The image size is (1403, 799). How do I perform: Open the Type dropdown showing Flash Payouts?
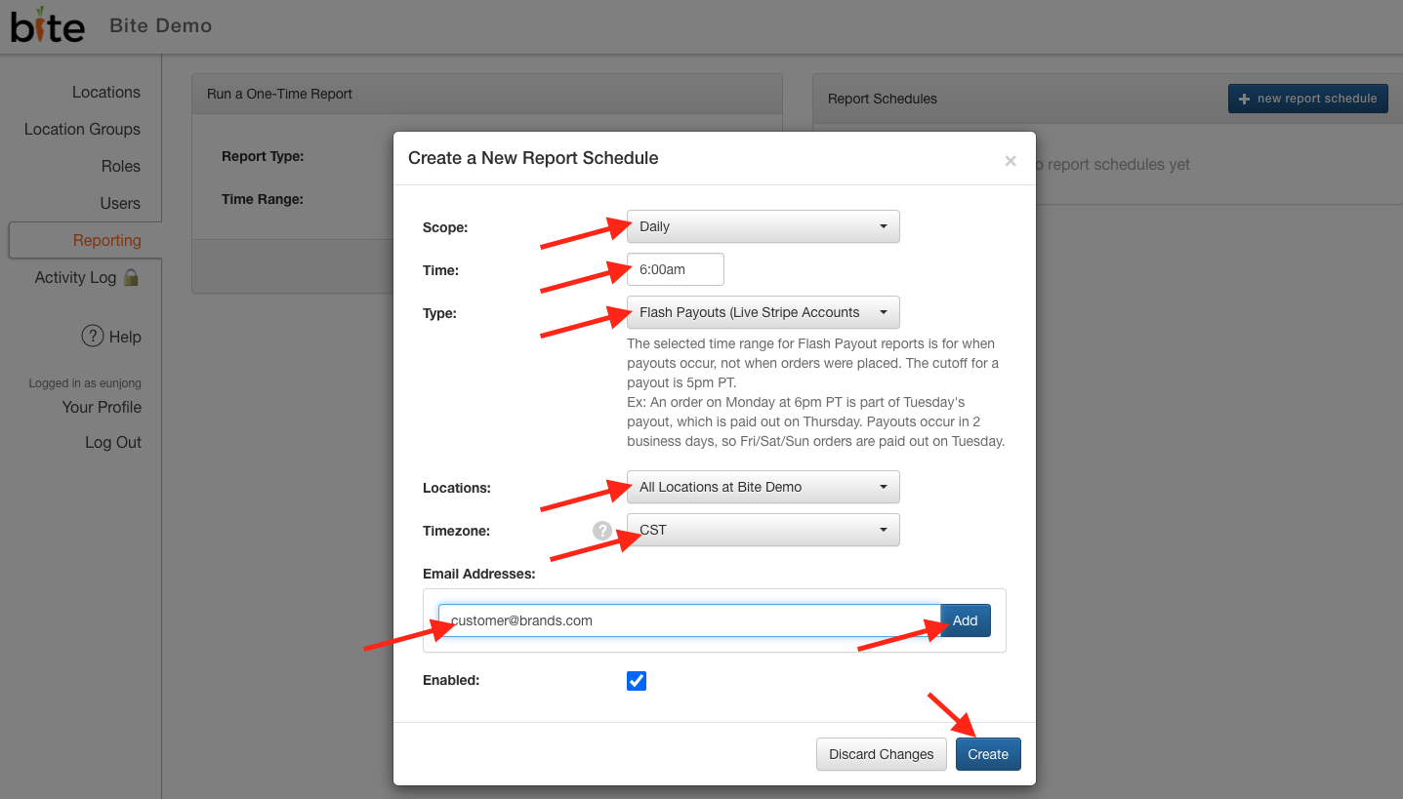pyautogui.click(x=763, y=312)
